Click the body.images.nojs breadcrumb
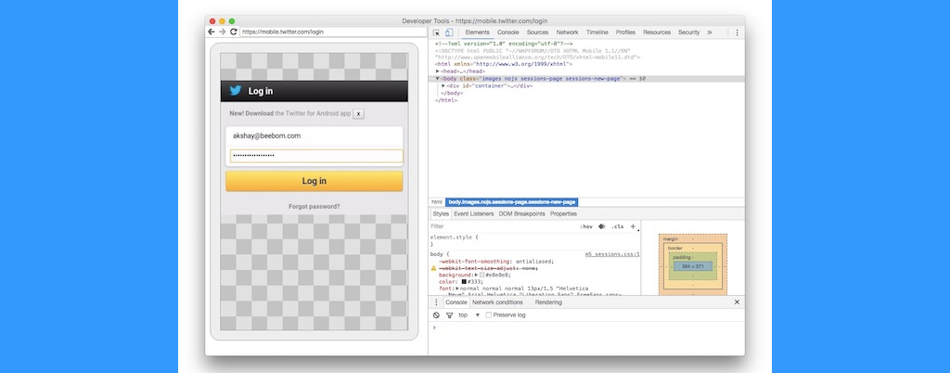 click(x=512, y=202)
